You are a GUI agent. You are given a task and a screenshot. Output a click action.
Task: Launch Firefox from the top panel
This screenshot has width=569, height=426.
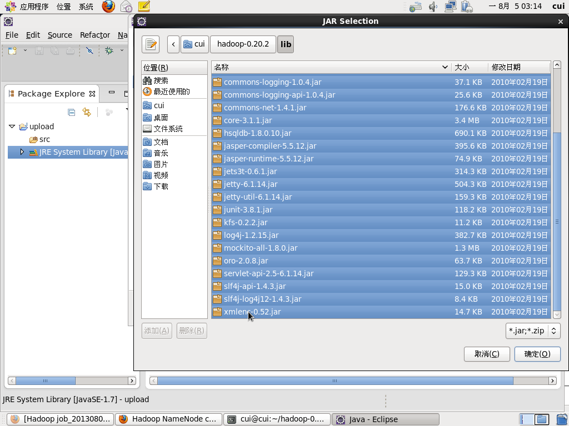tap(108, 6)
